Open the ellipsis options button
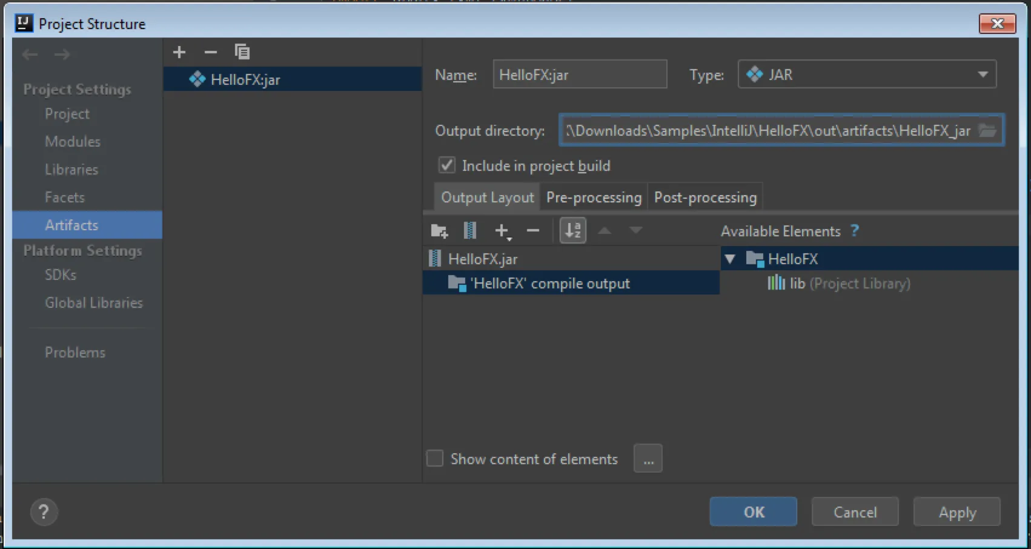 [x=648, y=459]
